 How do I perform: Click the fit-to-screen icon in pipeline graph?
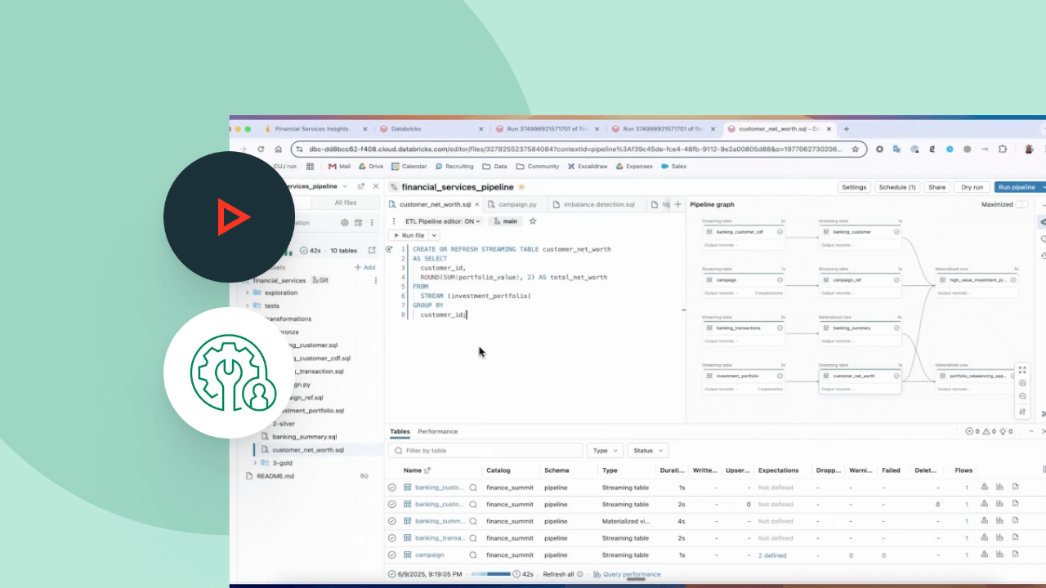(1022, 370)
